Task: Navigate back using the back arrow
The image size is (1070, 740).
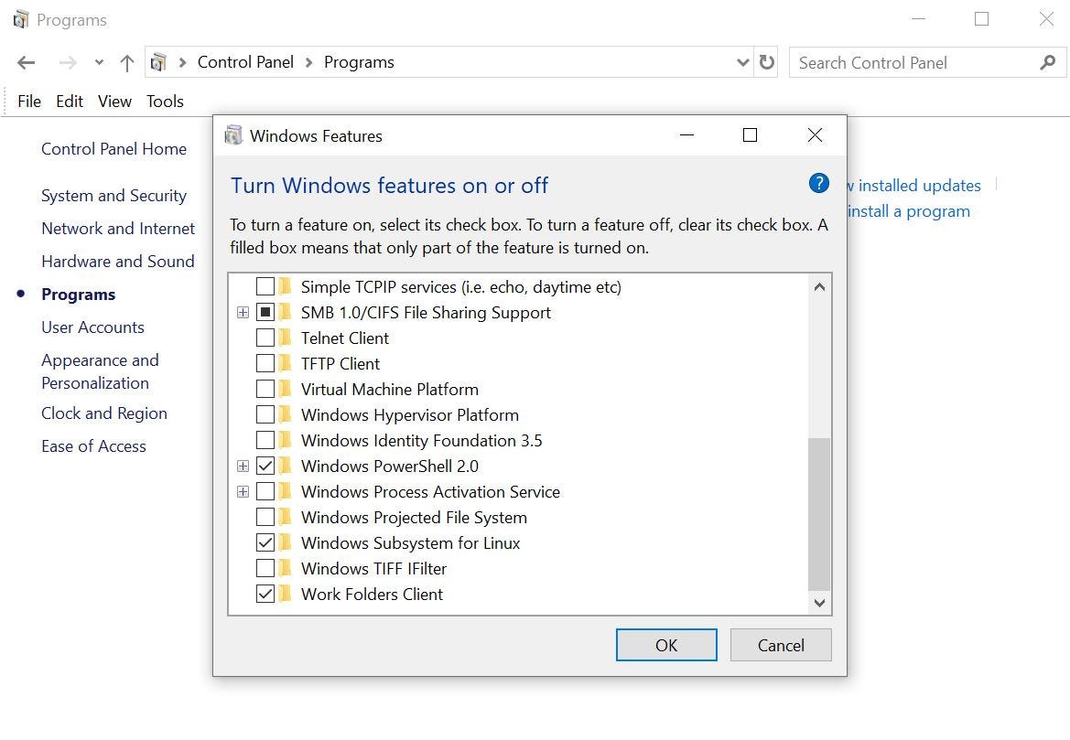Action: (26, 62)
